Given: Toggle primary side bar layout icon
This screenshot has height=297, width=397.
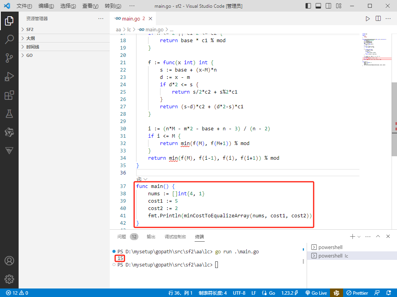Looking at the screenshot, I should [308, 5].
